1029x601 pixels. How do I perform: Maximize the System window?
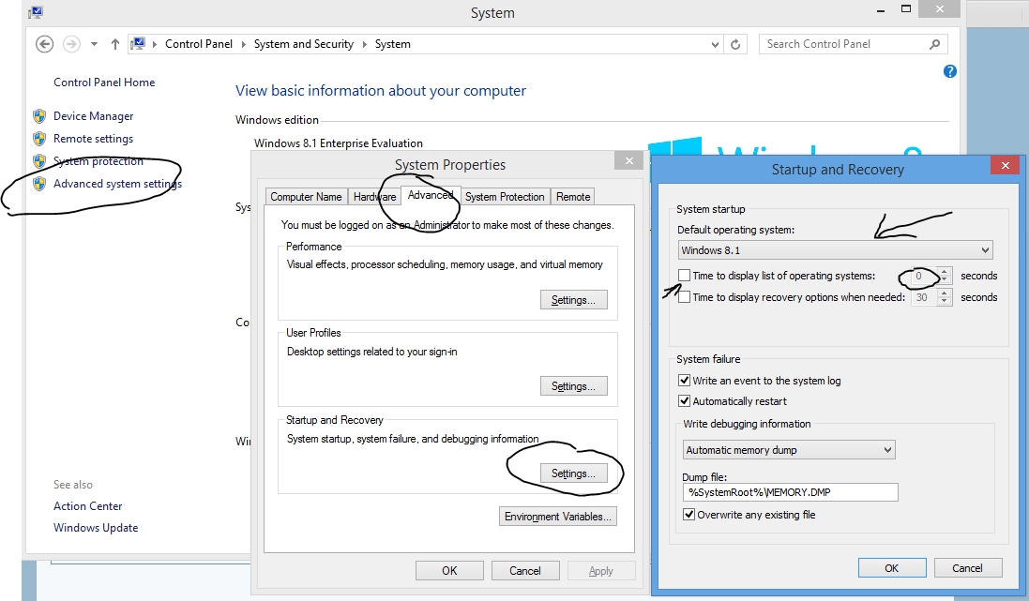[x=906, y=9]
